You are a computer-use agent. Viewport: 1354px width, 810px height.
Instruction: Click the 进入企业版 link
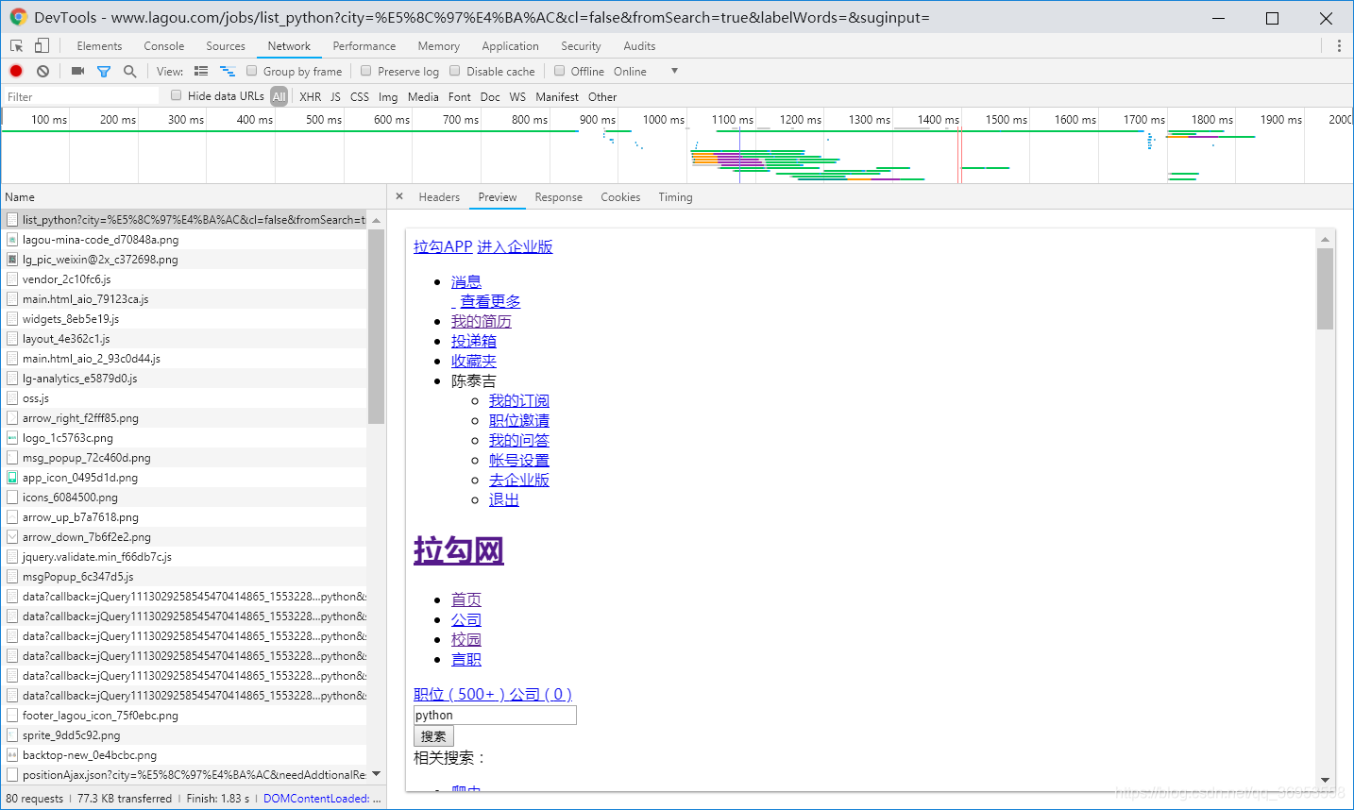coord(515,246)
